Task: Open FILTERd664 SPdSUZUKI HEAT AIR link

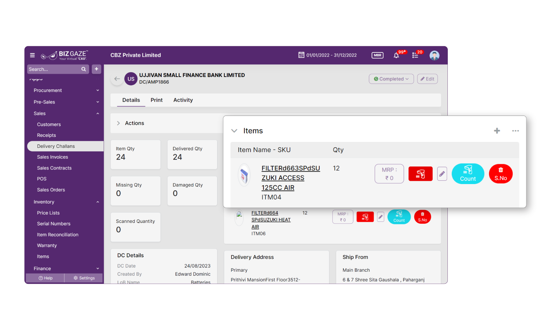Action: (271, 220)
